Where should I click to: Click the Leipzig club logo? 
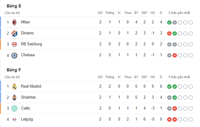tap(14, 120)
